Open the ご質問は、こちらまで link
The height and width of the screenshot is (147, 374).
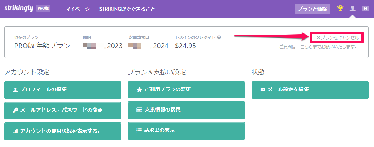click(319, 47)
